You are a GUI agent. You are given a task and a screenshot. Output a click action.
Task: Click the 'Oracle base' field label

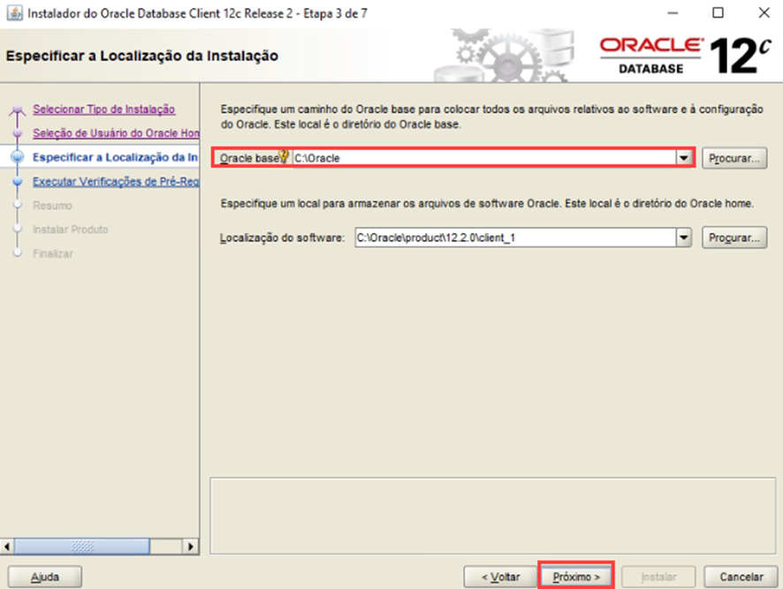coord(249,158)
